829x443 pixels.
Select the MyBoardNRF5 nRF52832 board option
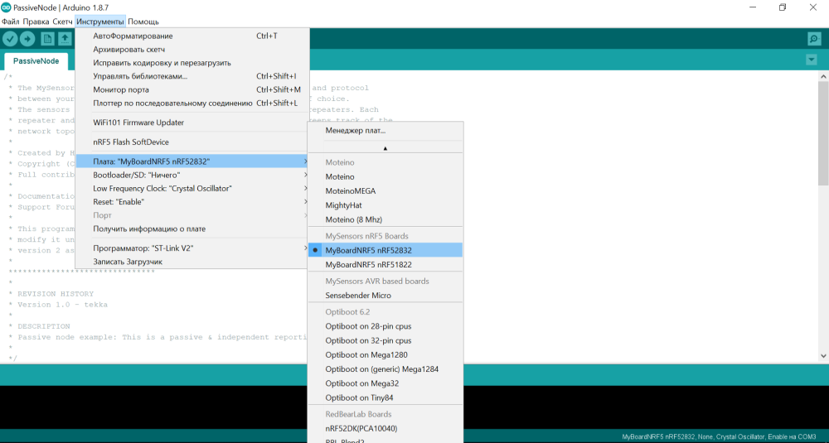point(368,250)
